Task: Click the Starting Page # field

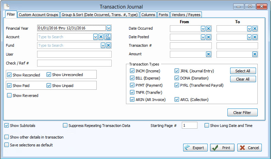Action: (190, 126)
